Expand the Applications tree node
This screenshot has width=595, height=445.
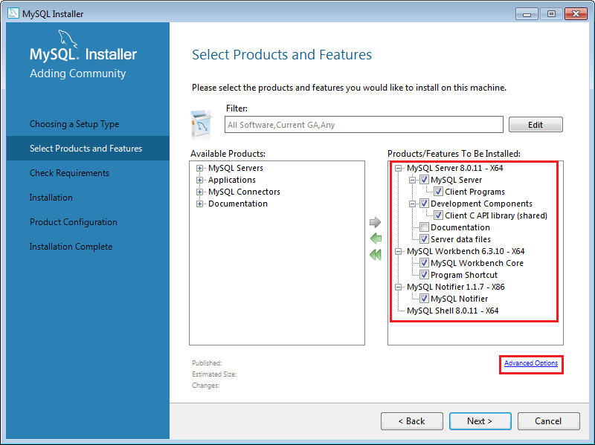click(200, 180)
